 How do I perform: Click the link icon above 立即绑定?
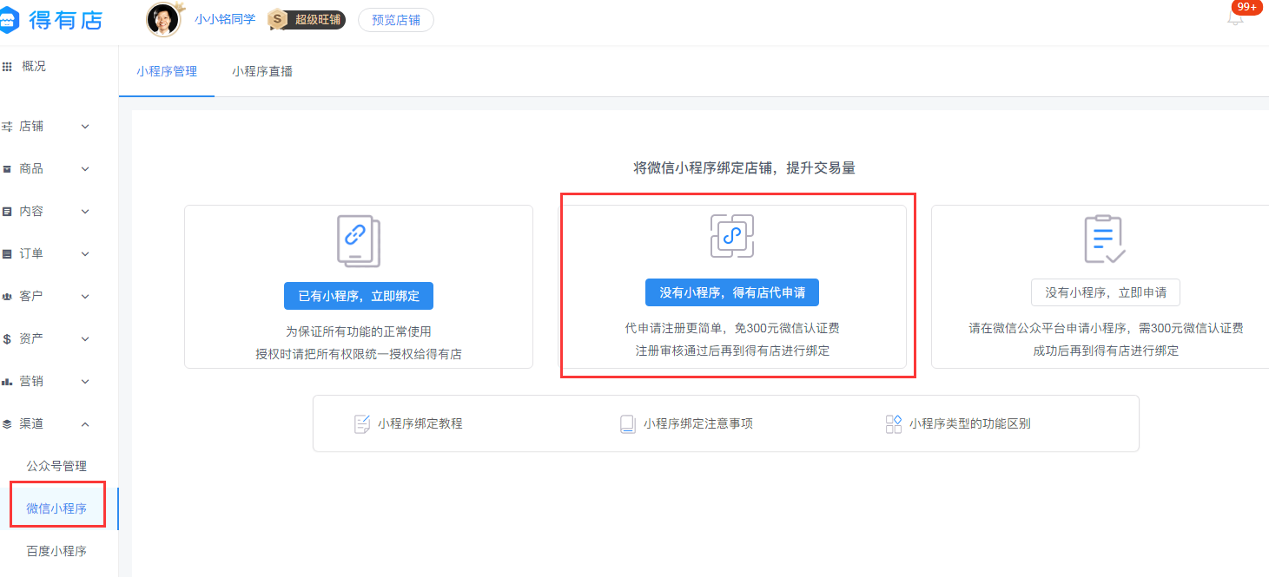click(358, 240)
